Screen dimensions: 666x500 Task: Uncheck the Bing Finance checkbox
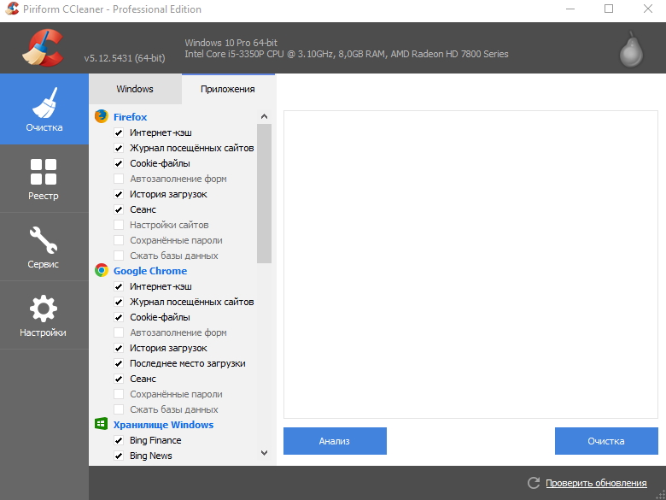pos(119,440)
